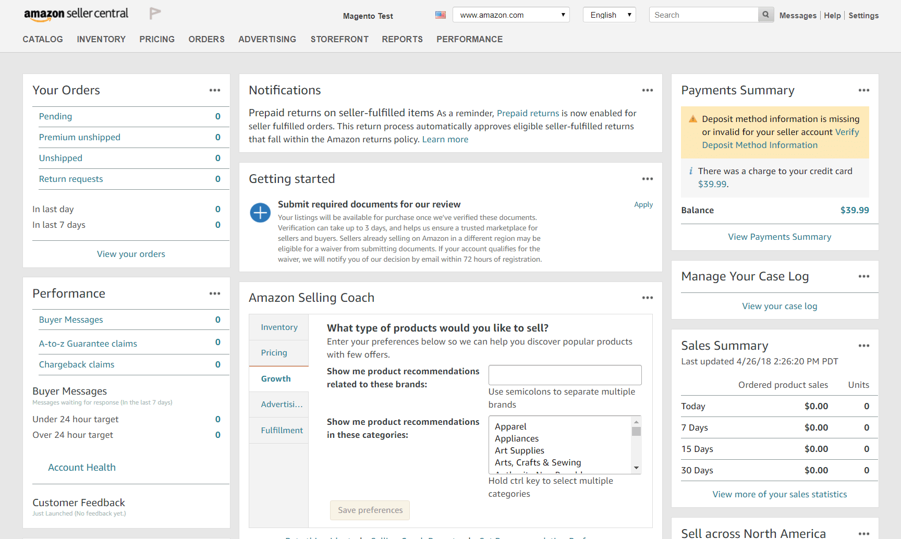Click the Settings link in header
This screenshot has width=901, height=539.
click(x=863, y=16)
